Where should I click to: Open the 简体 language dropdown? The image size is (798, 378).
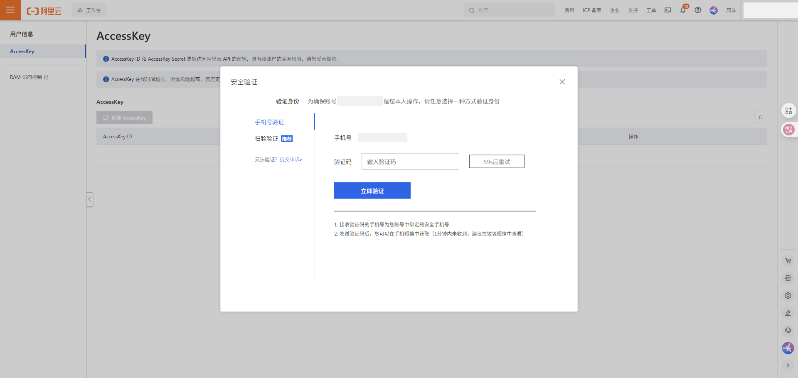731,10
